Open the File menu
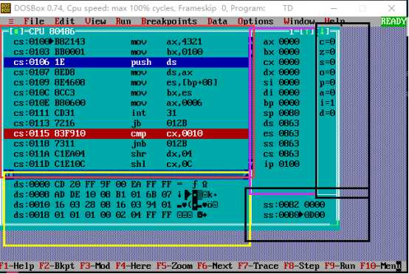Screen dimensions: 409x274 tap(34, 21)
